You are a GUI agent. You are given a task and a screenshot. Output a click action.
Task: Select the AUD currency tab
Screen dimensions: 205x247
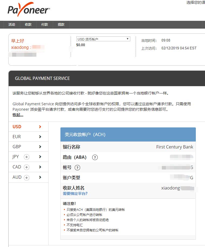point(28,177)
